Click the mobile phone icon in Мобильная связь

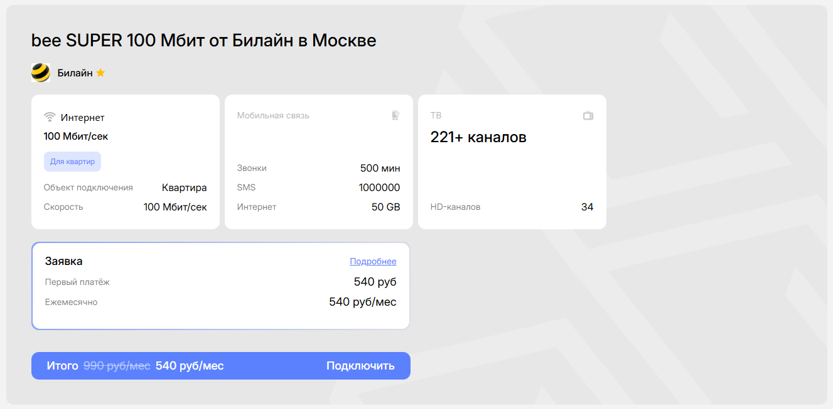click(x=395, y=115)
